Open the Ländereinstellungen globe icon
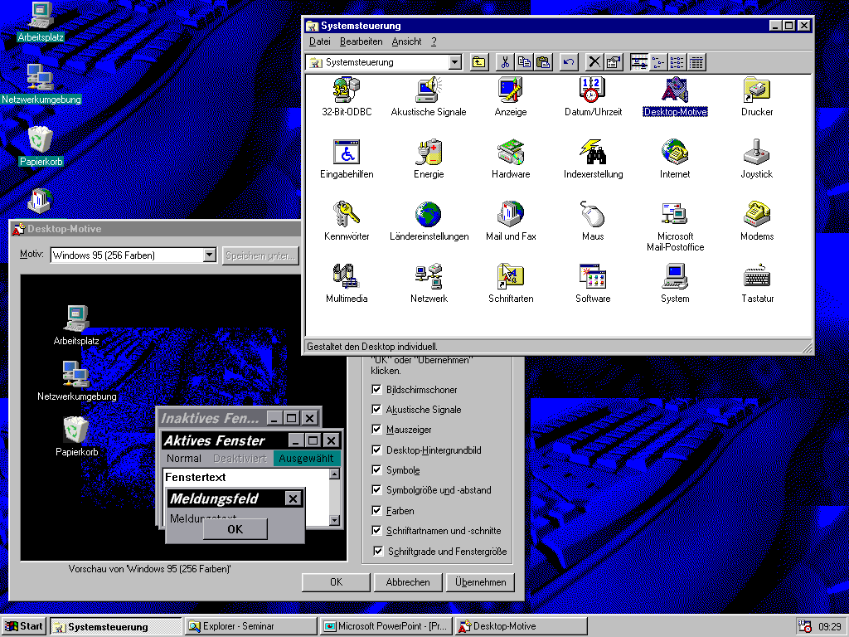Screen dimensions: 849x637 tap(429, 215)
